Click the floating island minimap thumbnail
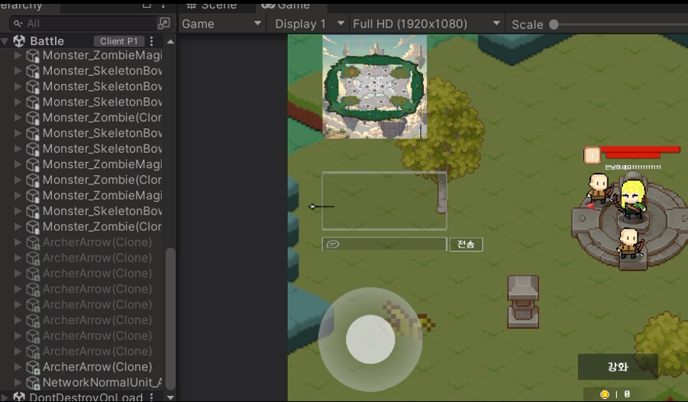The height and width of the screenshot is (402, 688). [x=375, y=86]
